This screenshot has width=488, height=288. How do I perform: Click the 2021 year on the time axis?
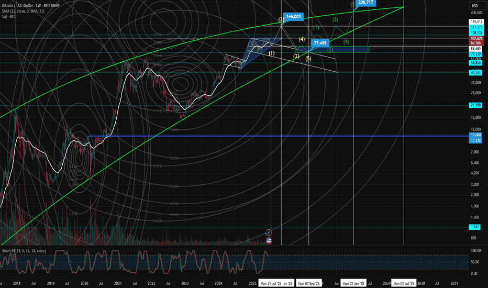tap(118, 284)
